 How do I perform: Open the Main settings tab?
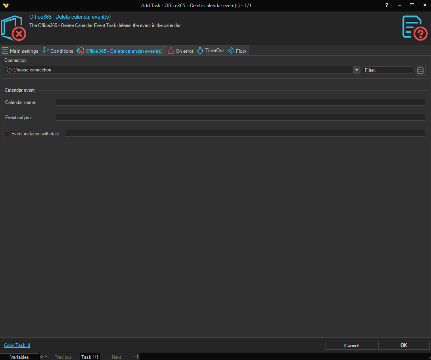(x=20, y=51)
